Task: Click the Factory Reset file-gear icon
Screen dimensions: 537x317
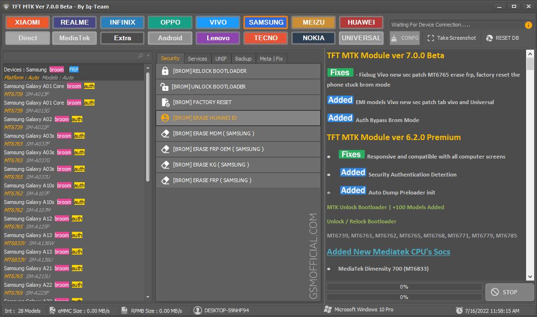Action: pos(165,102)
